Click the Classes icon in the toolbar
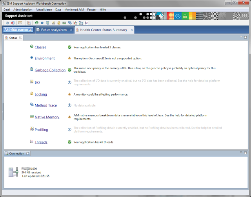Screen dimensions: 251x197 [x=36, y=23]
